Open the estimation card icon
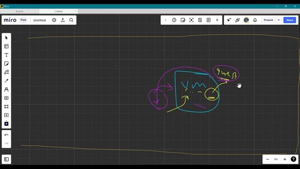The height and width of the screenshot is (169, 300). [200, 20]
